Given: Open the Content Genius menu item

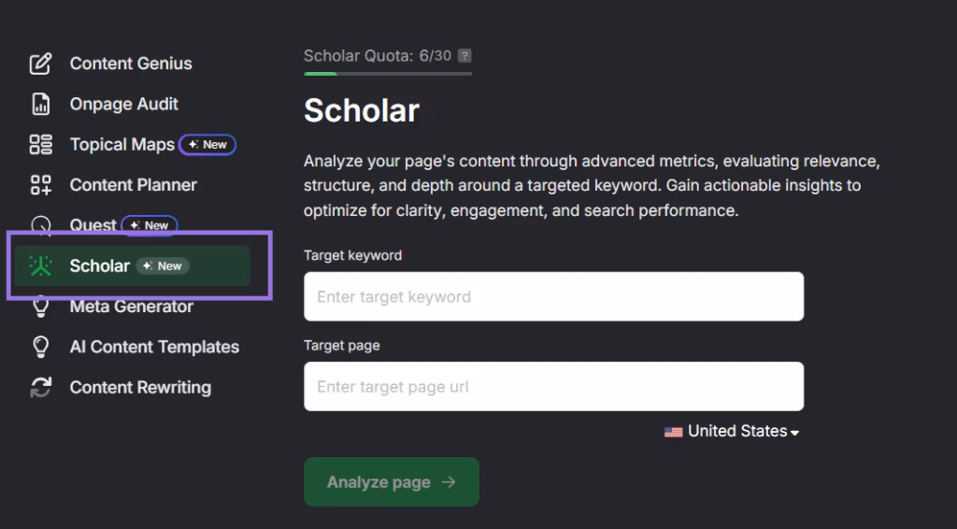Looking at the screenshot, I should (x=131, y=64).
